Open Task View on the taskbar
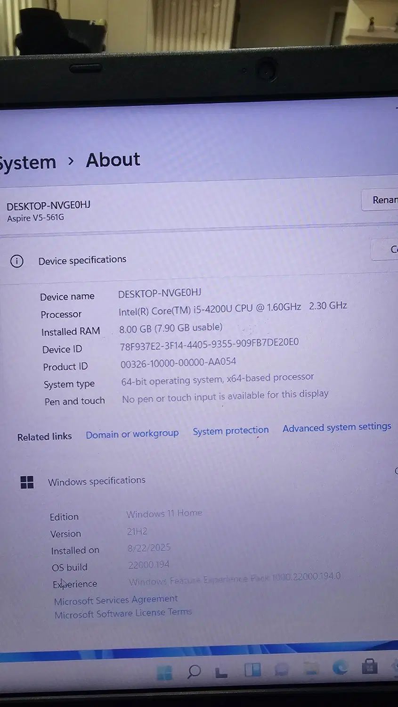This screenshot has width=398, height=707. click(221, 672)
